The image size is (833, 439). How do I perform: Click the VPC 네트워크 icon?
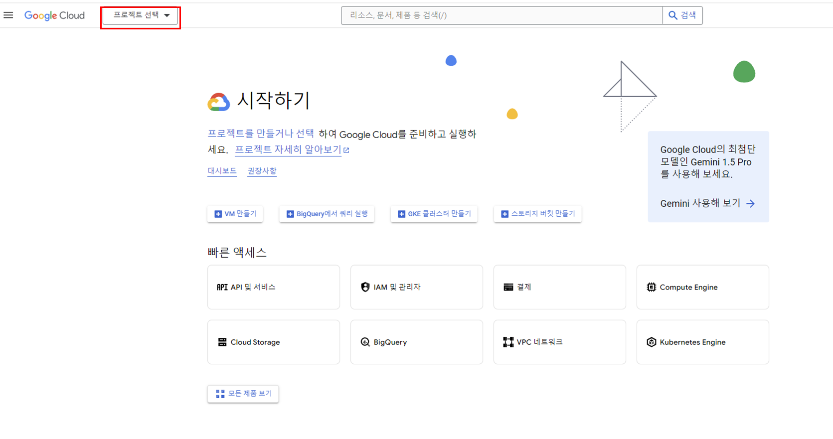(508, 342)
